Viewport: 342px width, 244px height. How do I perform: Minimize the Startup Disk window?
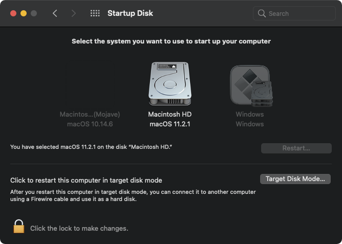(24, 13)
